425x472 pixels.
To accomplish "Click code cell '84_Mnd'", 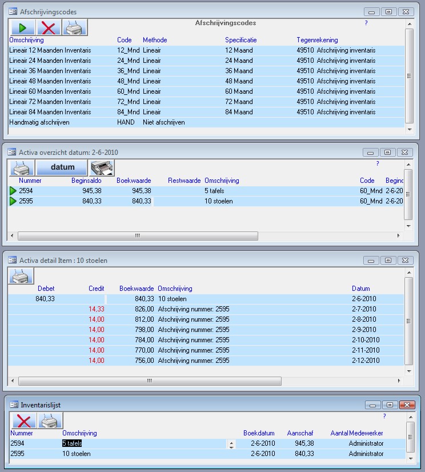I will (x=128, y=112).
